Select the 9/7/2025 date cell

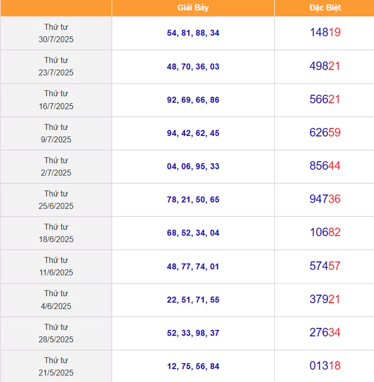pos(56,133)
